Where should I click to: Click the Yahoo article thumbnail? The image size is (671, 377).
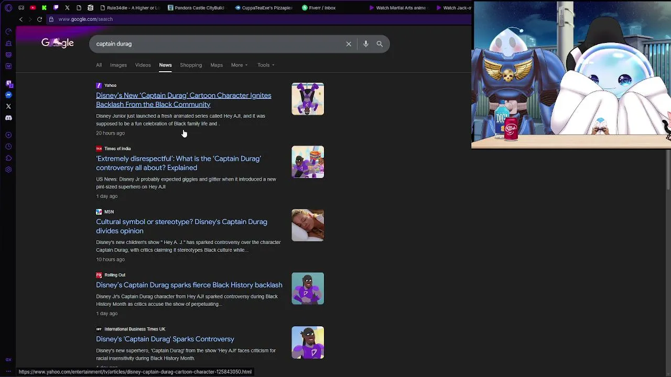[x=308, y=99]
